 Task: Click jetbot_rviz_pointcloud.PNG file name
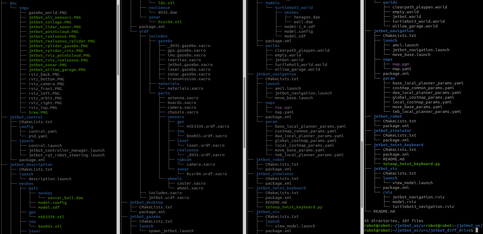tap(60, 55)
